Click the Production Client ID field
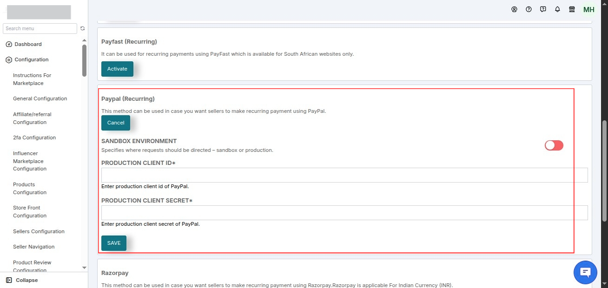Viewport: 608px width, 288px height. [344, 175]
